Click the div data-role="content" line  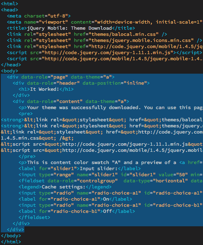click(71, 101)
